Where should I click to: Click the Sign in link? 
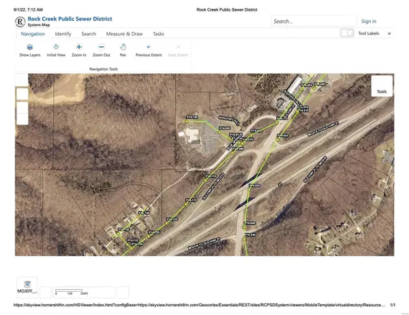tap(369, 21)
